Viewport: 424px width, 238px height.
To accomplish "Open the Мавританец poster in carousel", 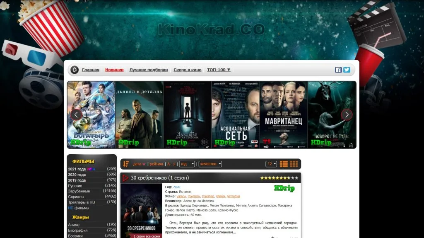I will coord(284,115).
